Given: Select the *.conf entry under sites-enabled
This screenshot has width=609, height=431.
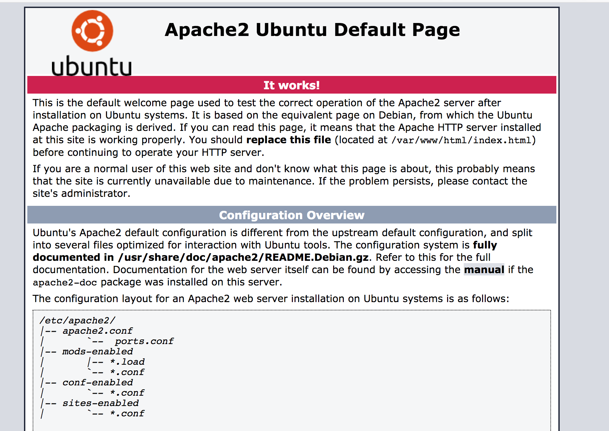Looking at the screenshot, I should click(127, 413).
